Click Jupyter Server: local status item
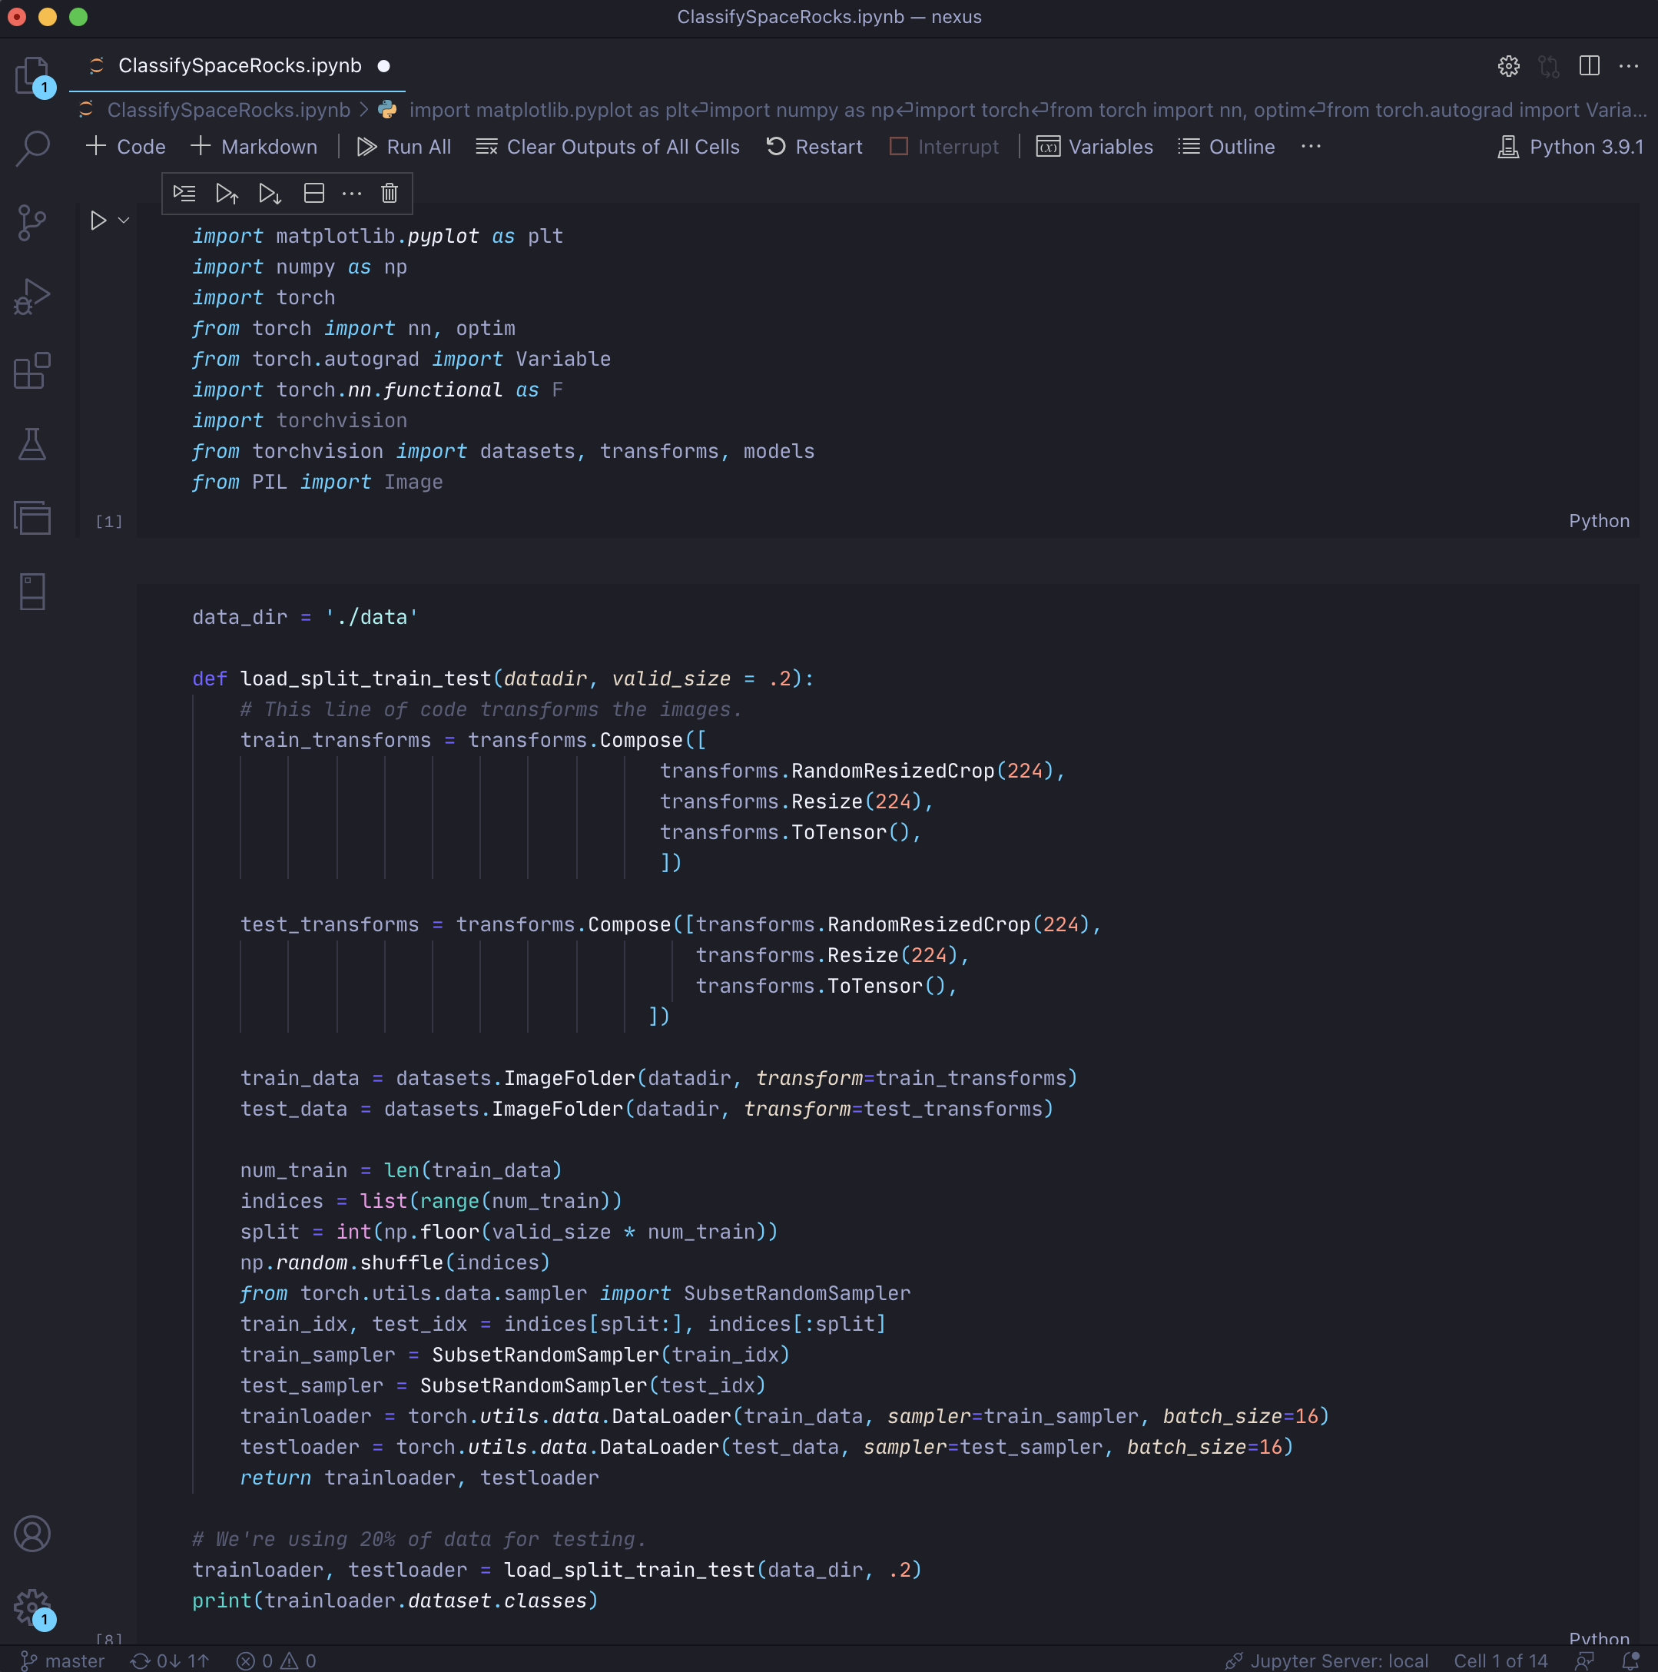 [1327, 1660]
